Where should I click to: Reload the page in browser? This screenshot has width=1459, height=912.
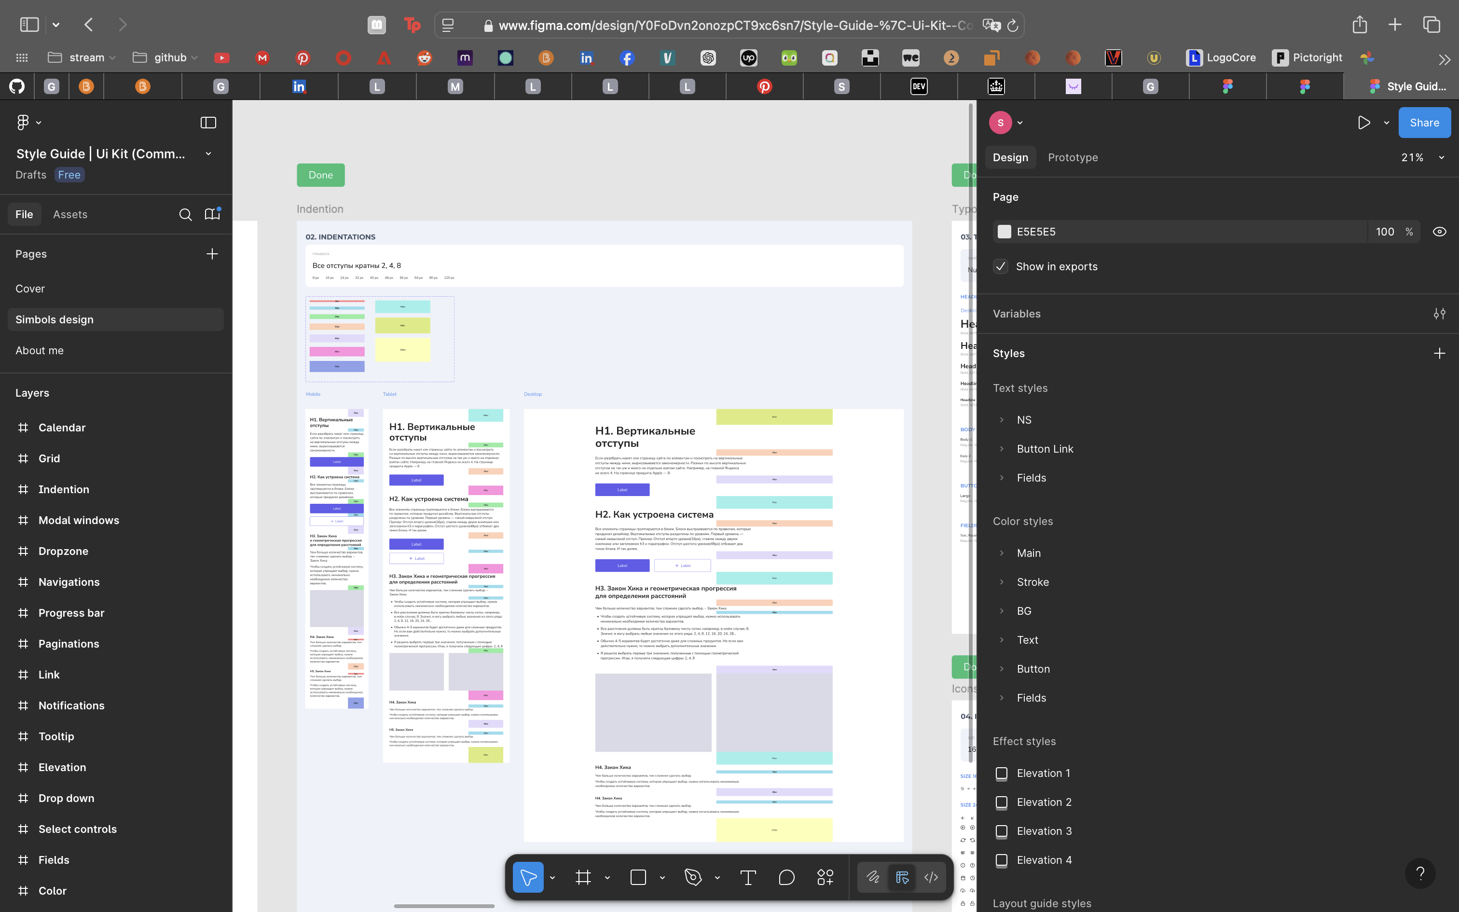pos(1013,25)
